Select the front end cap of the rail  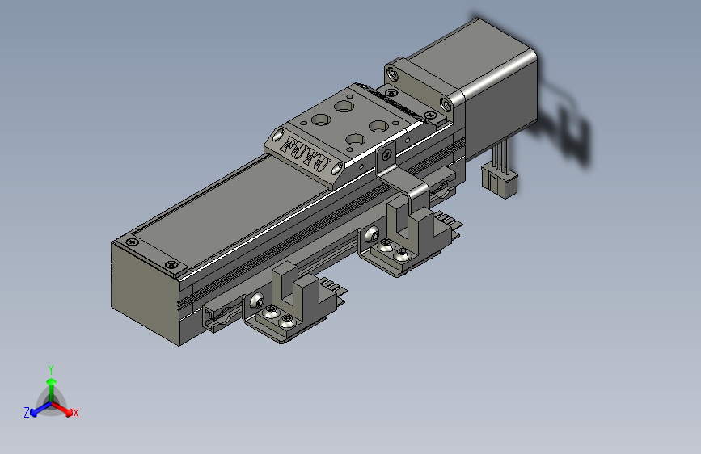pos(145,292)
